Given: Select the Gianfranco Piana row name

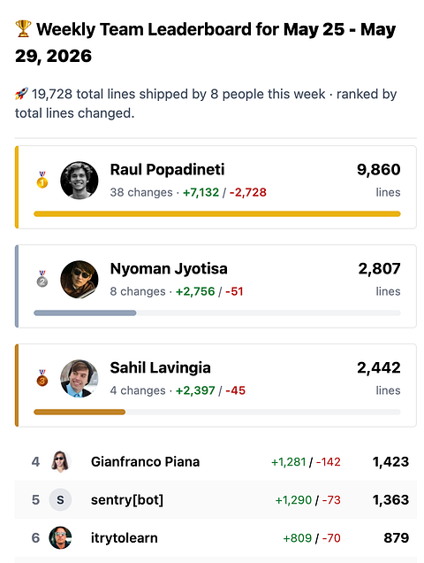Looking at the screenshot, I should coord(145,462).
